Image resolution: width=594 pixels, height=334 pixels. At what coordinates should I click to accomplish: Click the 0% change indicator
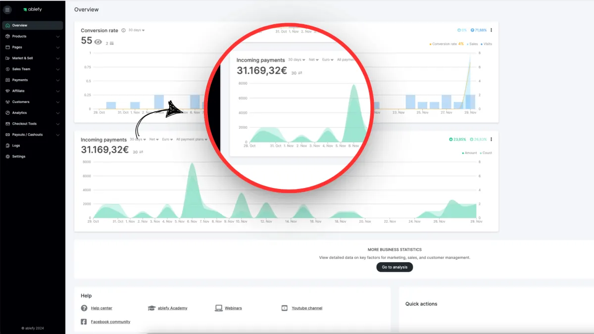click(462, 30)
